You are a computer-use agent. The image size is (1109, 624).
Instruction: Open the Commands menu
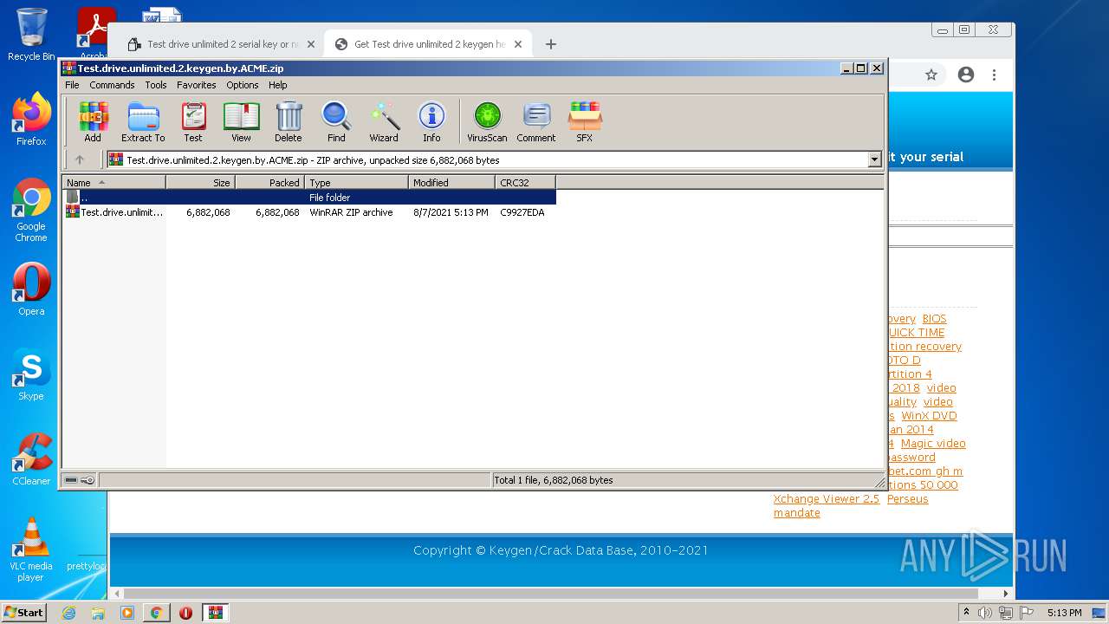pyautogui.click(x=112, y=85)
